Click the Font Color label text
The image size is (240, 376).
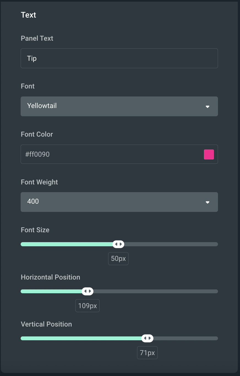(x=37, y=134)
